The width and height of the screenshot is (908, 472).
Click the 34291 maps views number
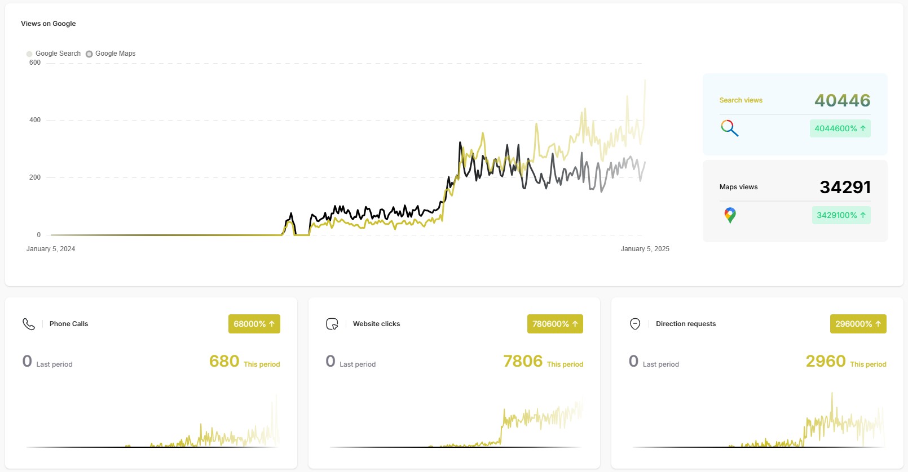(845, 187)
